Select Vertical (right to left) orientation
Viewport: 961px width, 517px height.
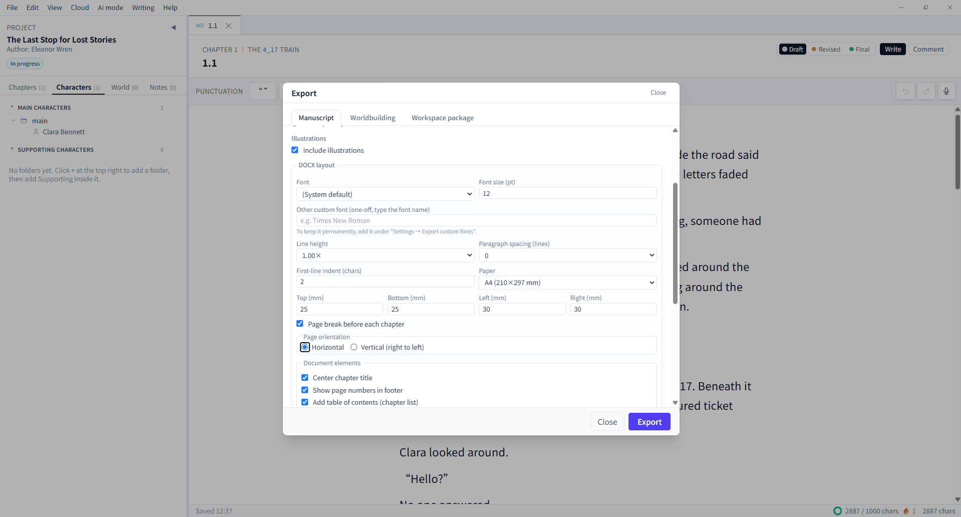[354, 347]
